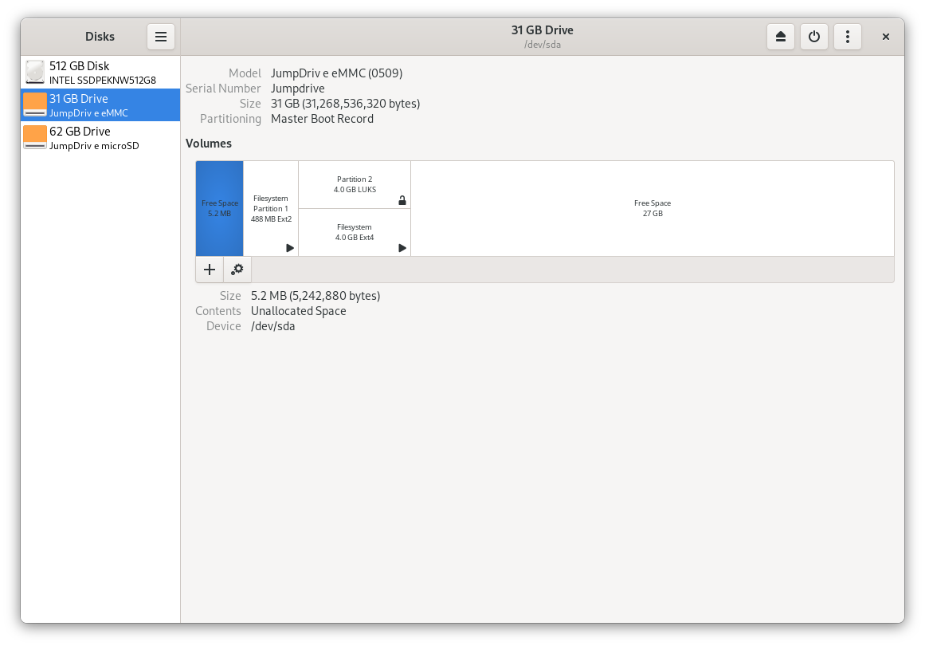Screen dimensions: 925x646
Task: Click the model value JumpDriv e eMMC (0509)
Action: point(336,73)
